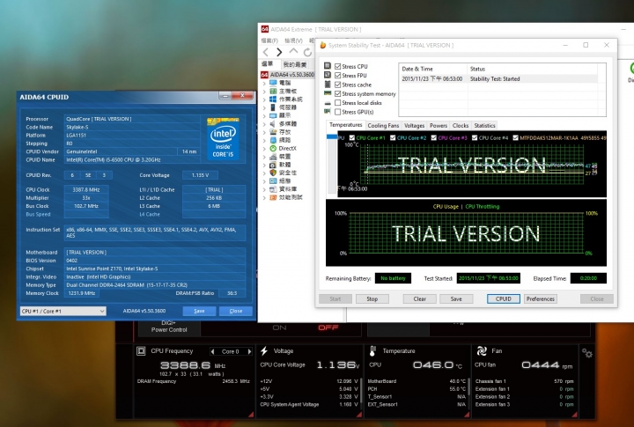Click Close in AIDA64 CPUID window
This screenshot has width=634, height=427.
236,311
